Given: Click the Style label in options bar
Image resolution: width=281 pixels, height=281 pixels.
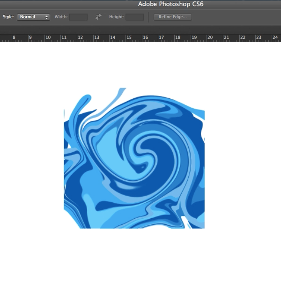Looking at the screenshot, I should (8, 17).
